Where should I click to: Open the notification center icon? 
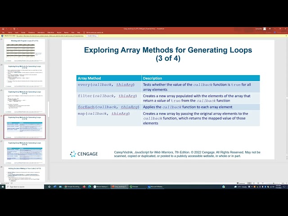point(284,187)
